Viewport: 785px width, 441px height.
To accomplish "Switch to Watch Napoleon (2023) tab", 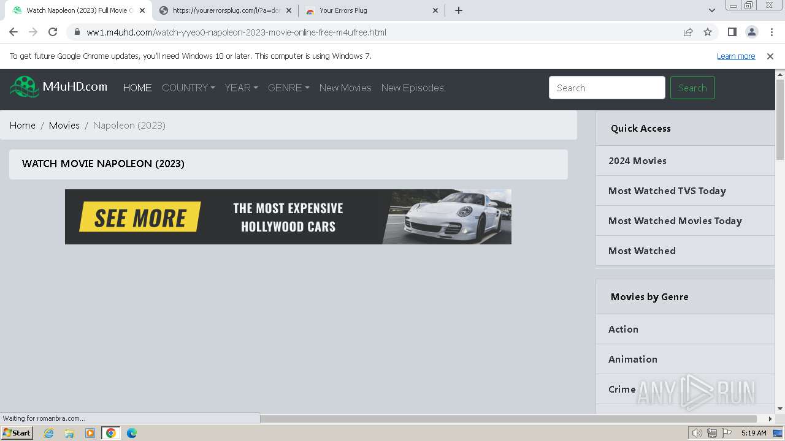I will tap(77, 10).
